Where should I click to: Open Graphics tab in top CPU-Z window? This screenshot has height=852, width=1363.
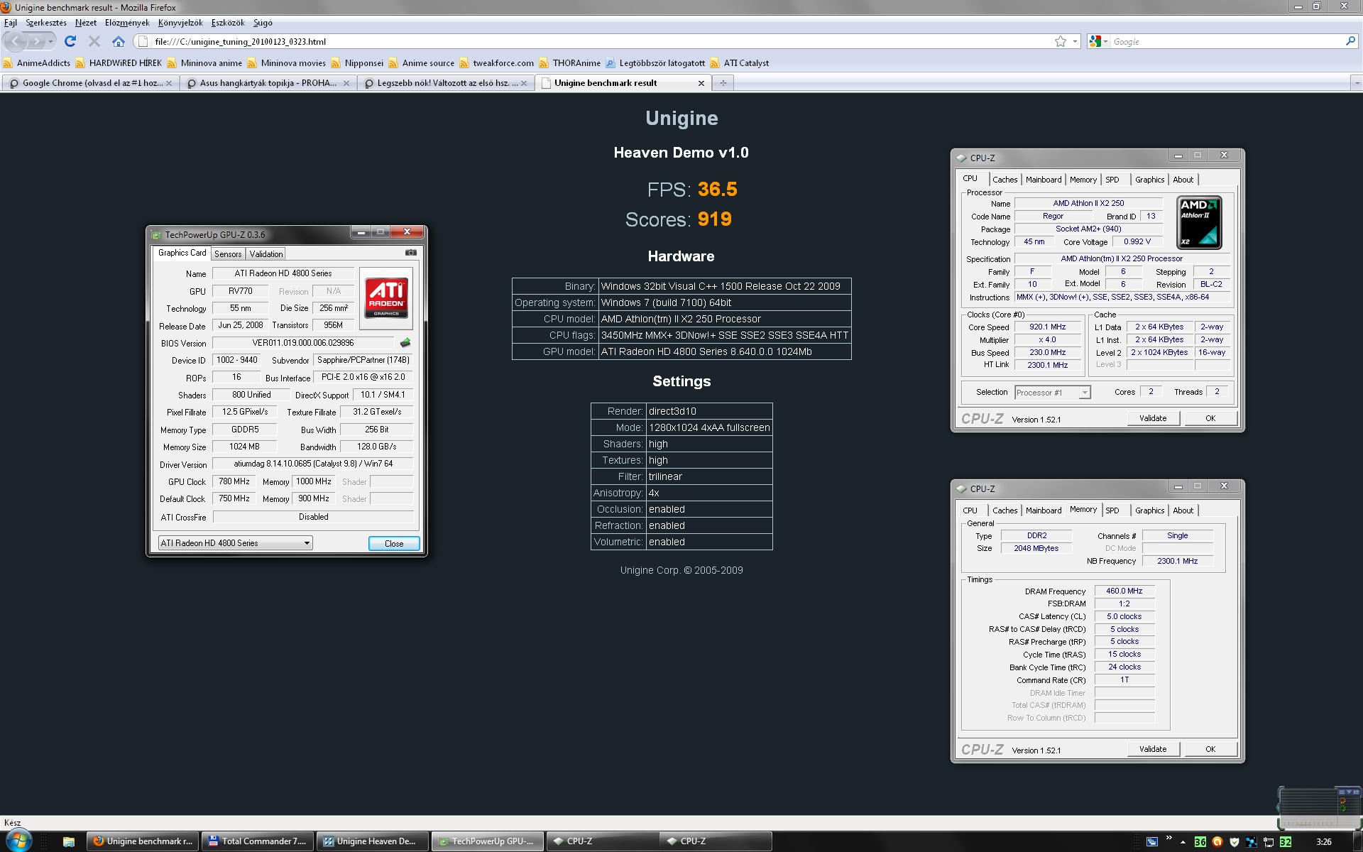coord(1149,180)
